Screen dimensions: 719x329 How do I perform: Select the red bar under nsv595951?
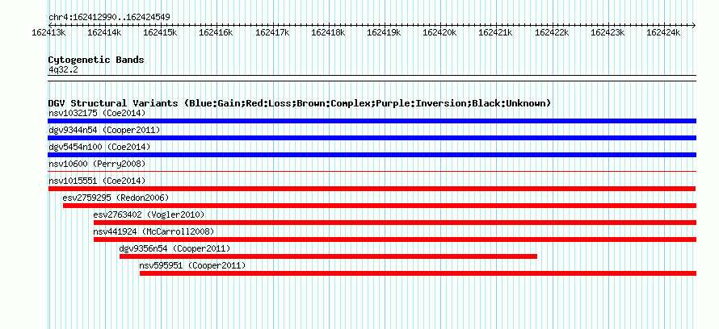click(418, 273)
